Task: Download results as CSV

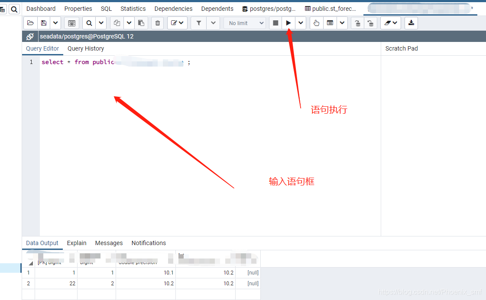Action: 411,23
